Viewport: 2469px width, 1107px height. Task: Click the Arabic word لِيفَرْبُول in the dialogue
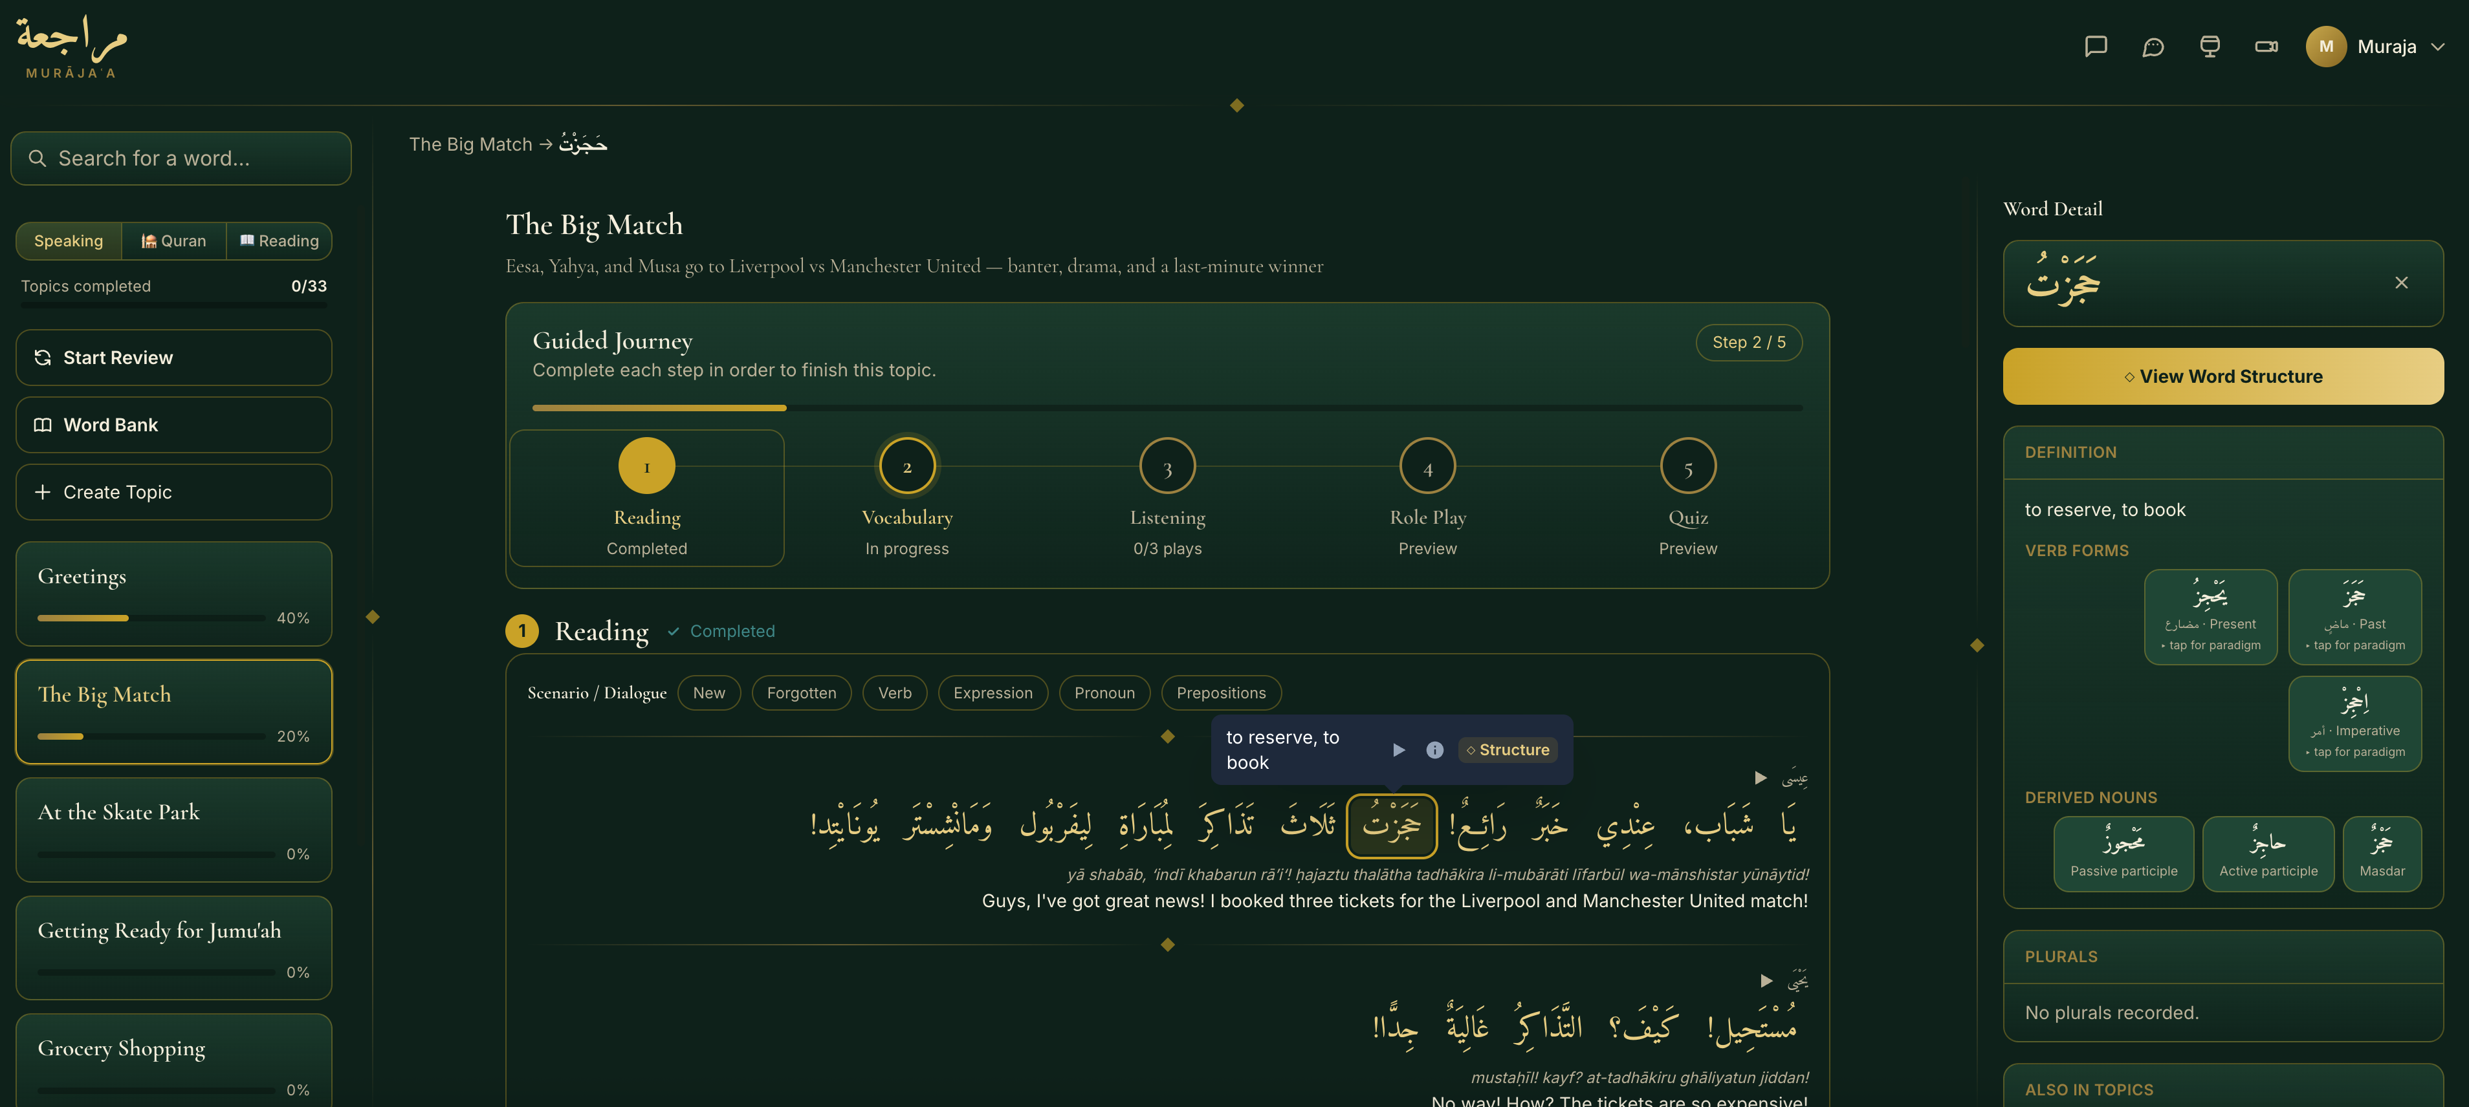point(1055,824)
